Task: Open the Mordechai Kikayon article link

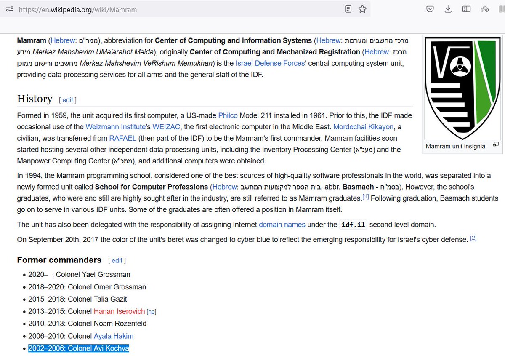Action: click(x=364, y=126)
